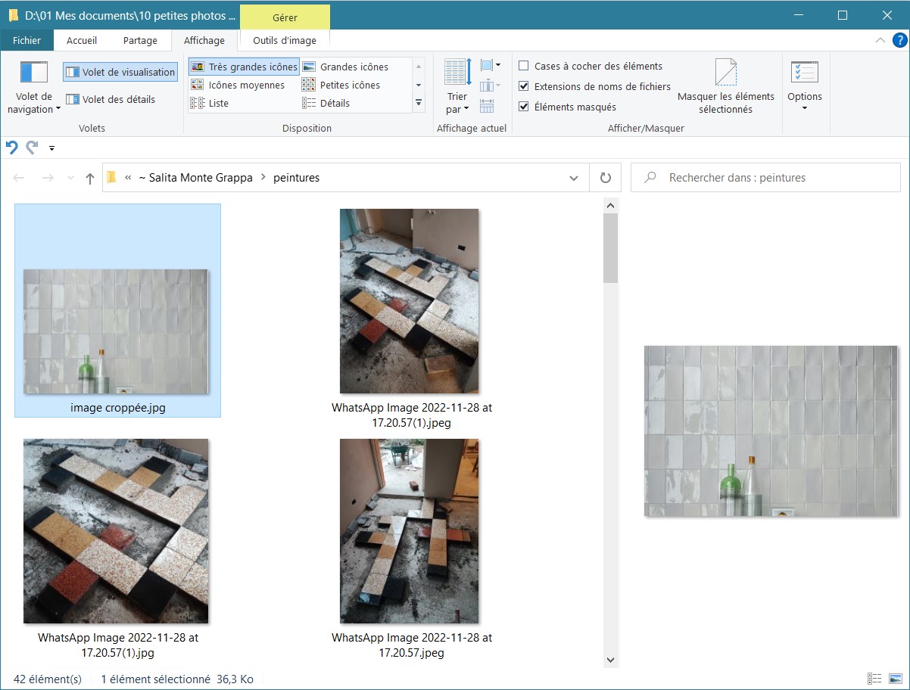Expand the layout gallery More button
This screenshot has height=690, width=910.
tap(419, 103)
